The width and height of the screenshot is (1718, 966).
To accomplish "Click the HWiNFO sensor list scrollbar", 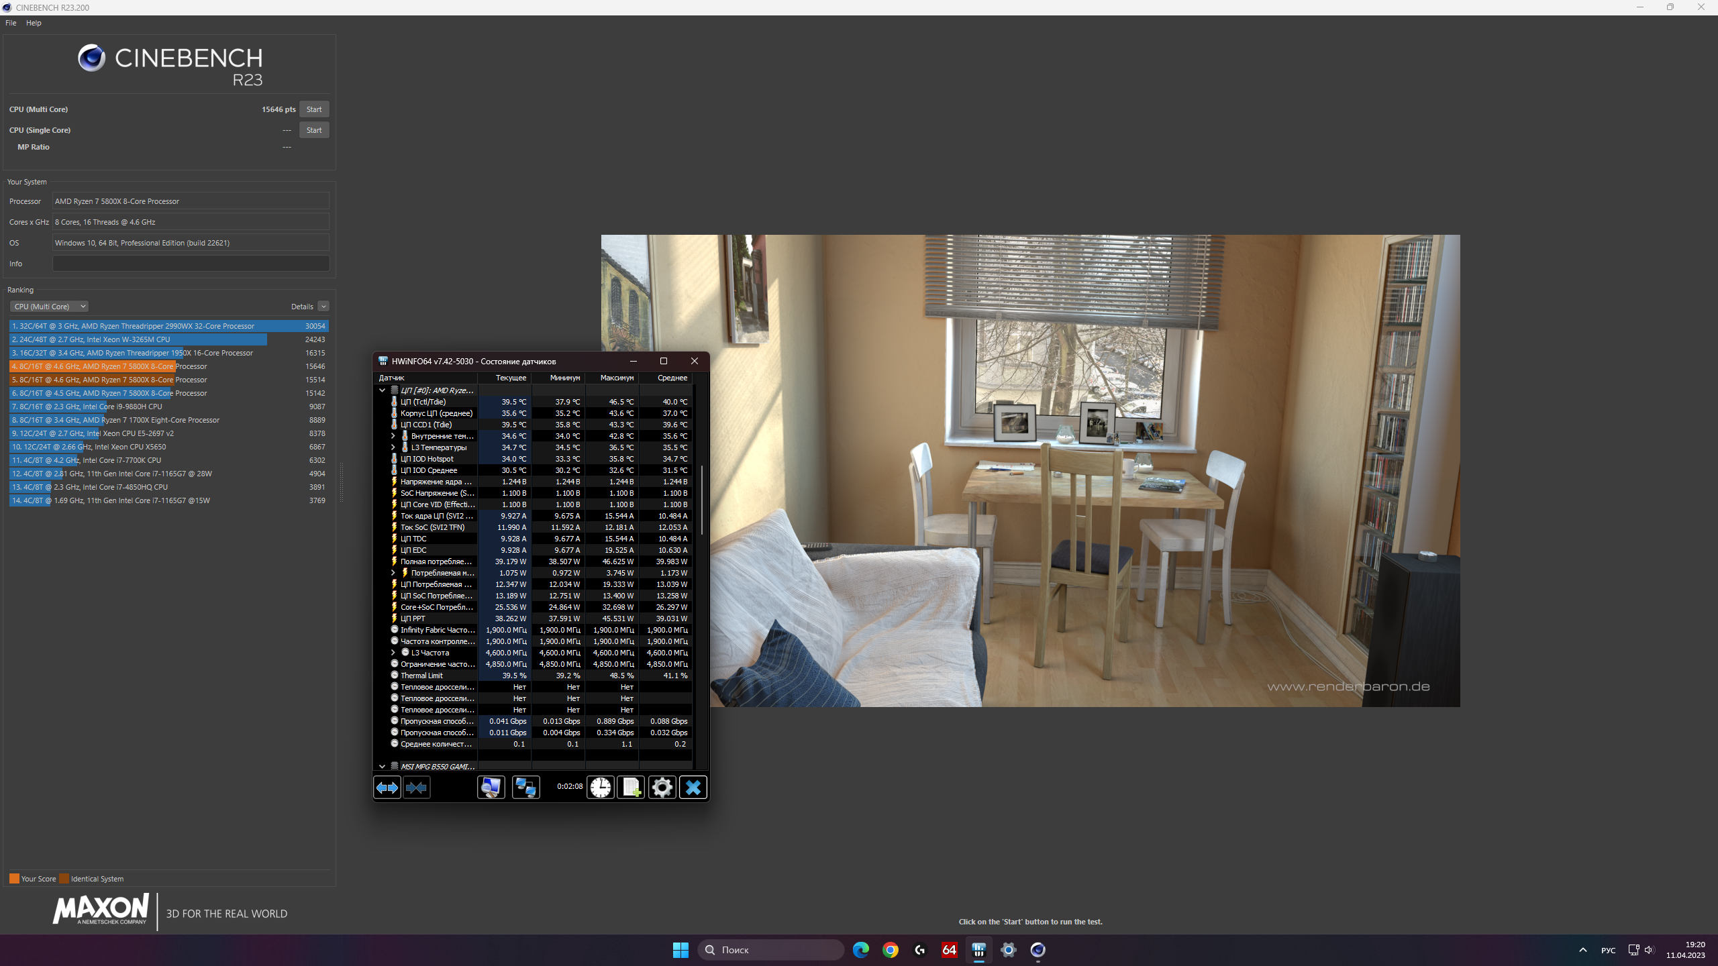I will 701,500.
